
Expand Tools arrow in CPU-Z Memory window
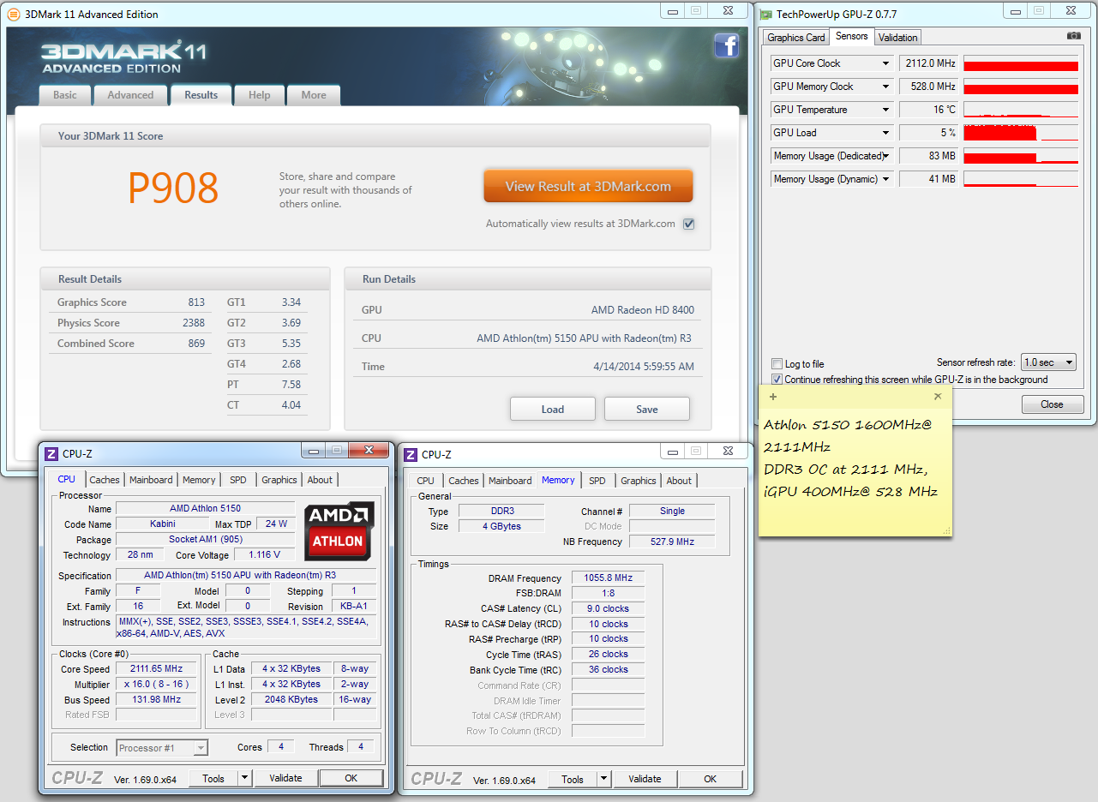point(603,779)
